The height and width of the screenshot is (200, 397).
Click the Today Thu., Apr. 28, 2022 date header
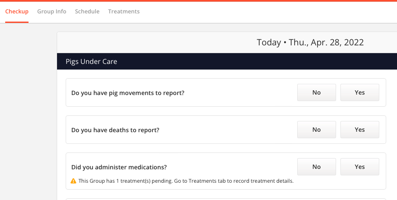pyautogui.click(x=310, y=42)
